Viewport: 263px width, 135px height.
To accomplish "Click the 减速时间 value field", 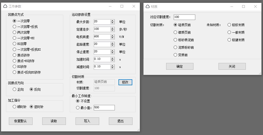I will (102, 67).
